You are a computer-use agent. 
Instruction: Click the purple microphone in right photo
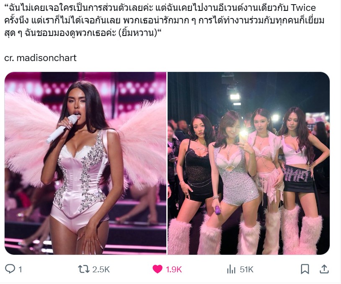(218, 210)
